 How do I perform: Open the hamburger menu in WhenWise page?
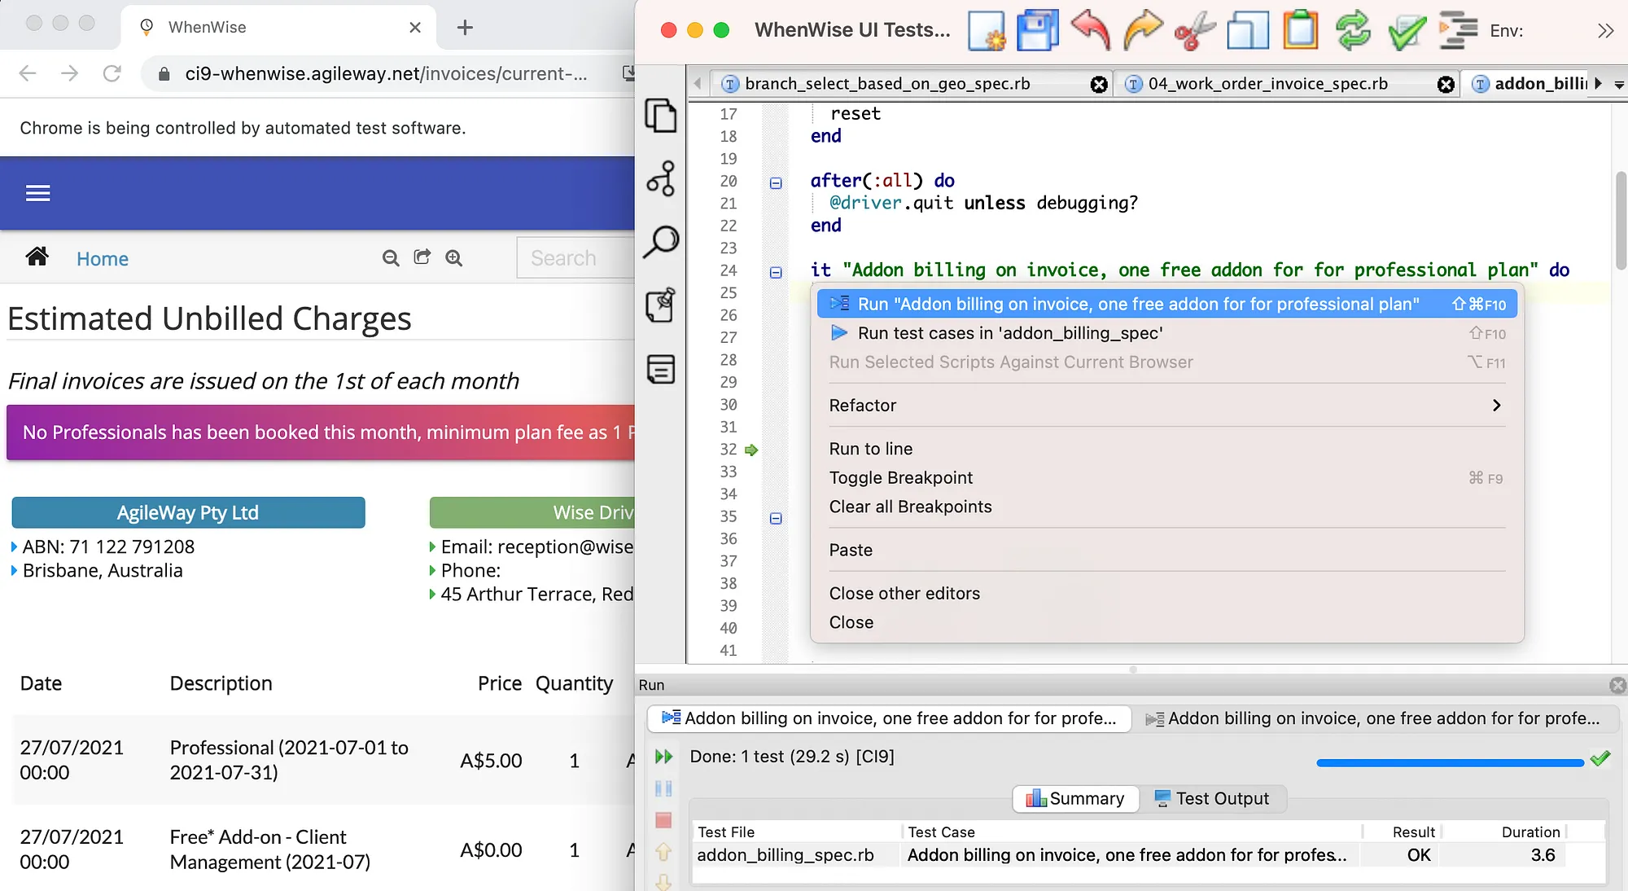pos(37,193)
